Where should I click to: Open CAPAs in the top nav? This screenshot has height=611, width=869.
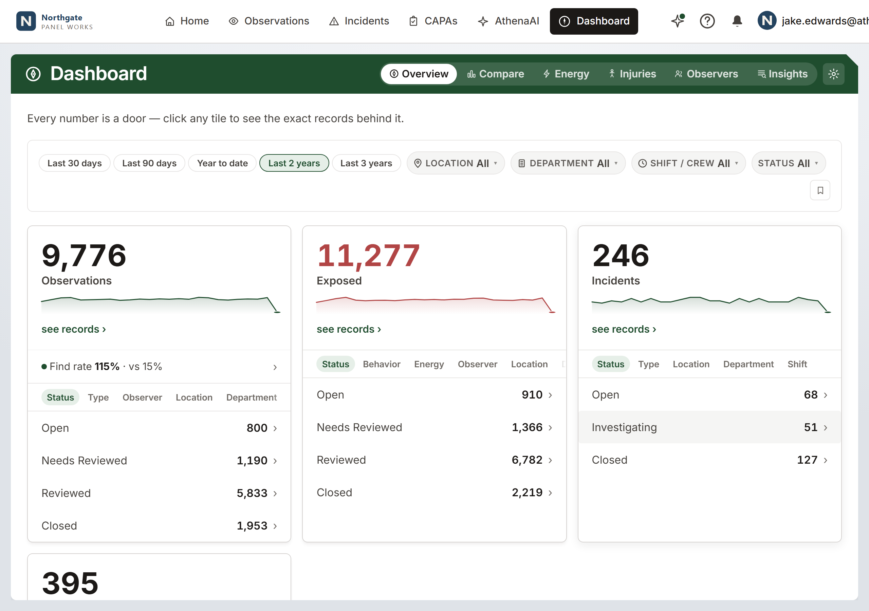[433, 21]
